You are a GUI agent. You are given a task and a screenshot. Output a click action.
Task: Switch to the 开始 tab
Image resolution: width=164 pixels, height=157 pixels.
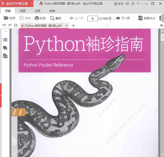pyautogui.click(x=8, y=11)
